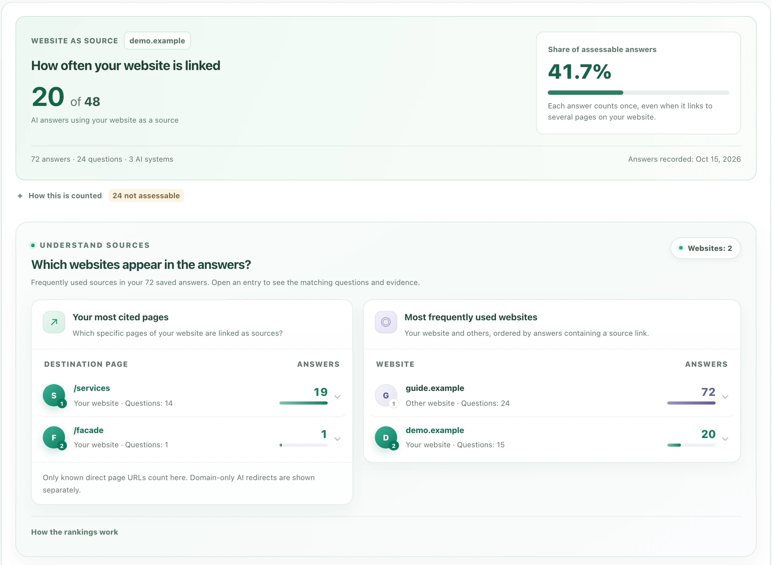This screenshot has height=565, width=772.
Task: Click the /services answers bar
Action: click(303, 403)
